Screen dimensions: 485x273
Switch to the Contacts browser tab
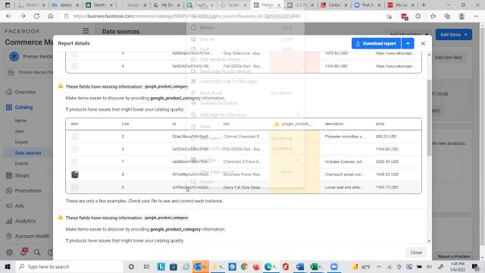click(x=334, y=5)
